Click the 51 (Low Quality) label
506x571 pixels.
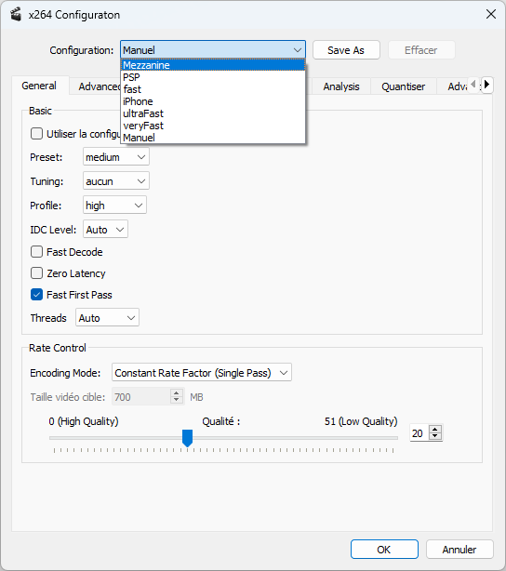coord(361,421)
